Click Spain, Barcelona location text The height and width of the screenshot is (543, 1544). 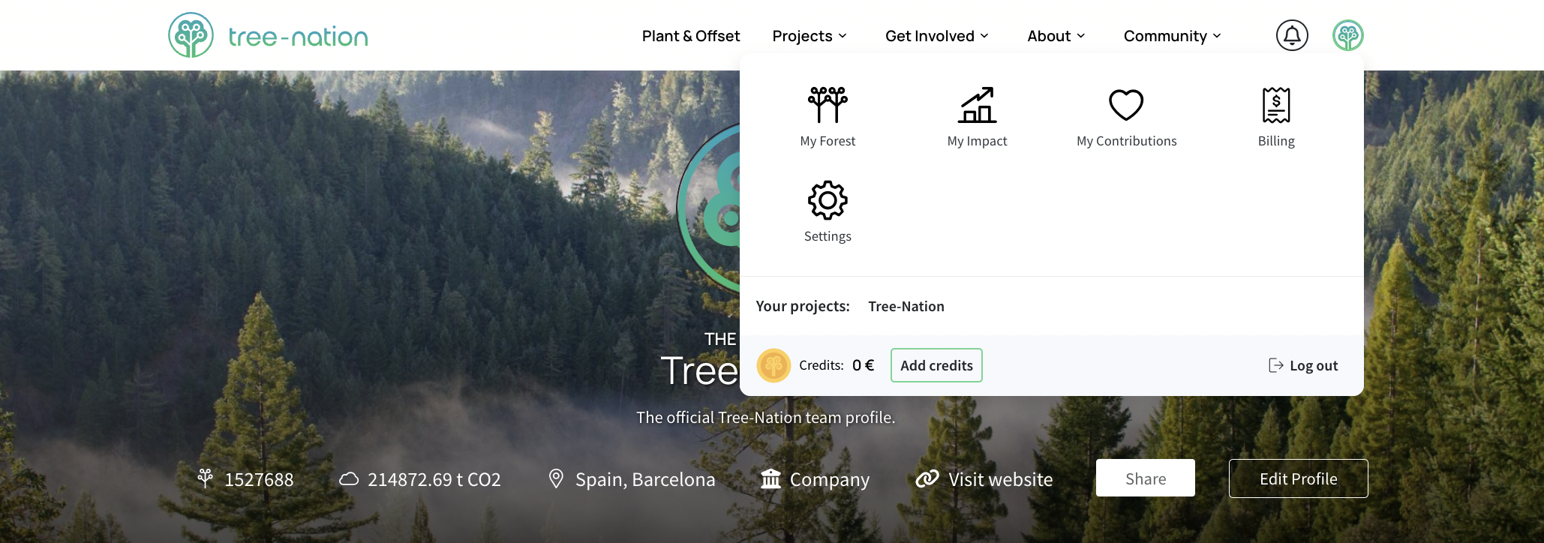645,479
